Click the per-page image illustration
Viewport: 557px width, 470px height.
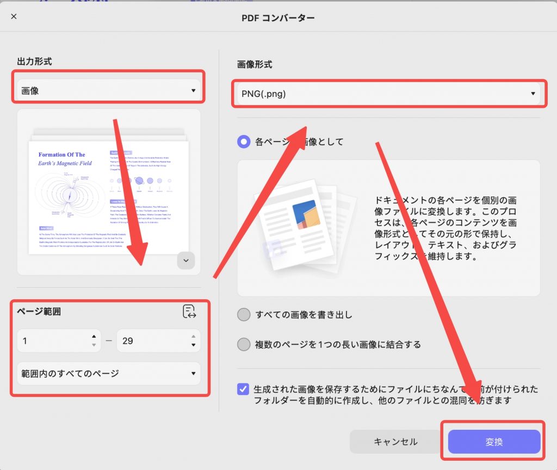[305, 227]
